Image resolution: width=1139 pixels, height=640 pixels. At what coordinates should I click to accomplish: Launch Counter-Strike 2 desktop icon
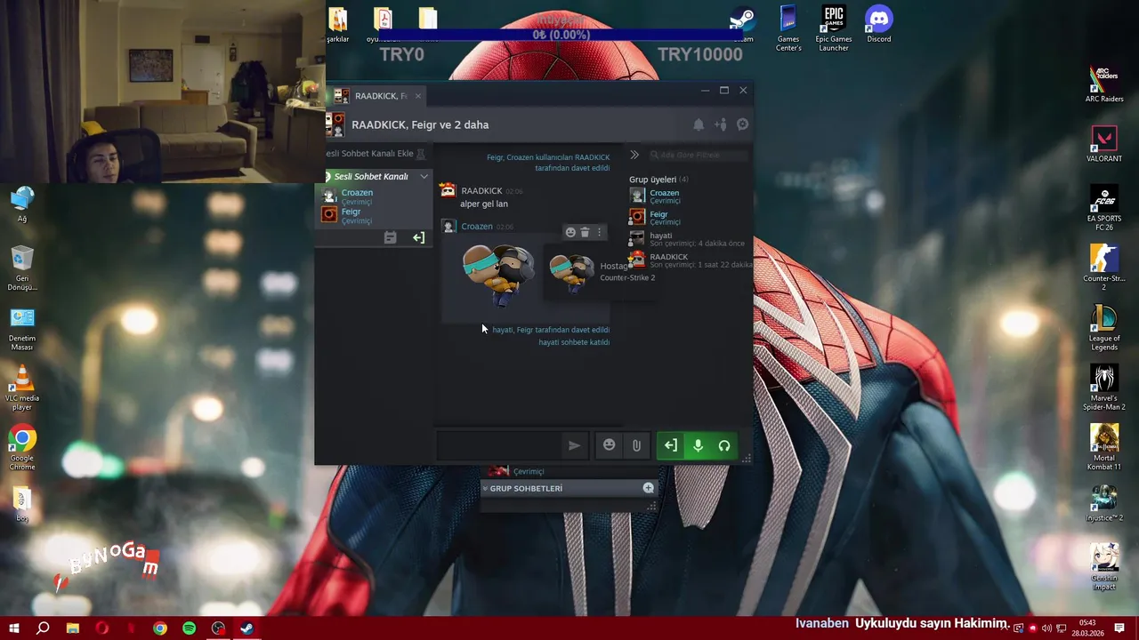[x=1104, y=268]
